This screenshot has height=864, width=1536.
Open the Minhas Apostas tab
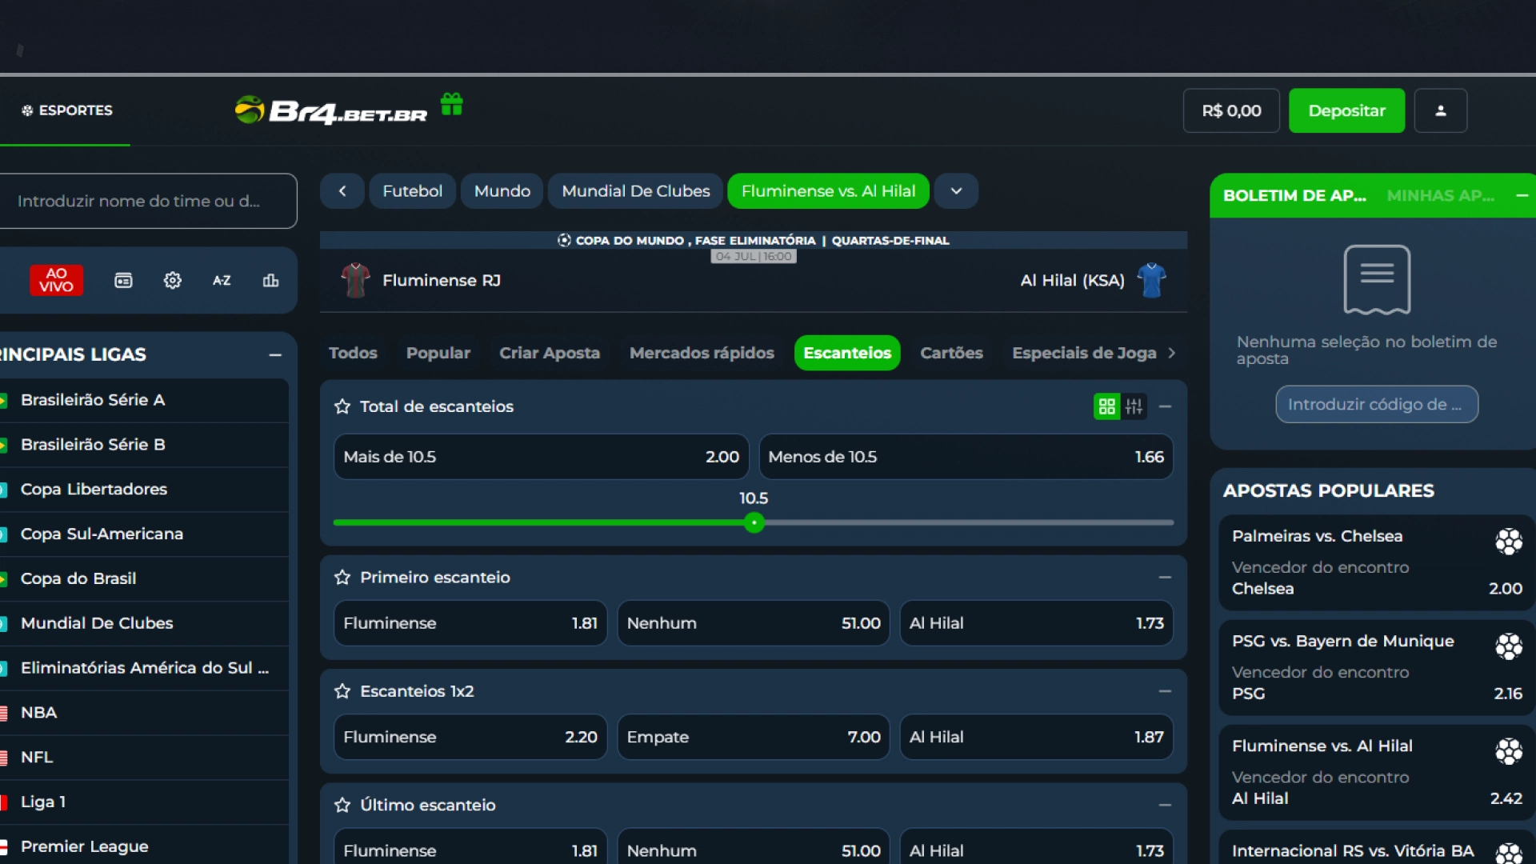coord(1440,195)
